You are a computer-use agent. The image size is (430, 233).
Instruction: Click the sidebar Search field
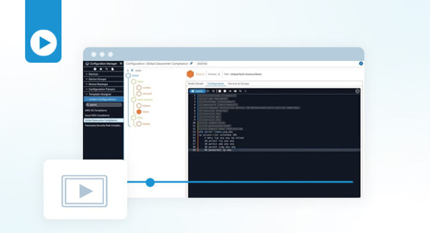coord(103,105)
